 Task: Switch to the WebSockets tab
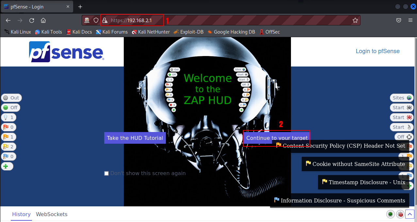point(52,214)
